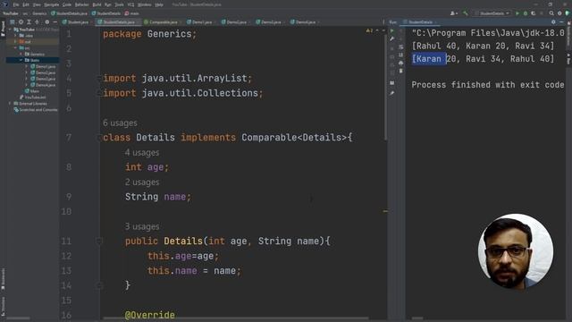Fold the imports block at line 4

(x=99, y=78)
